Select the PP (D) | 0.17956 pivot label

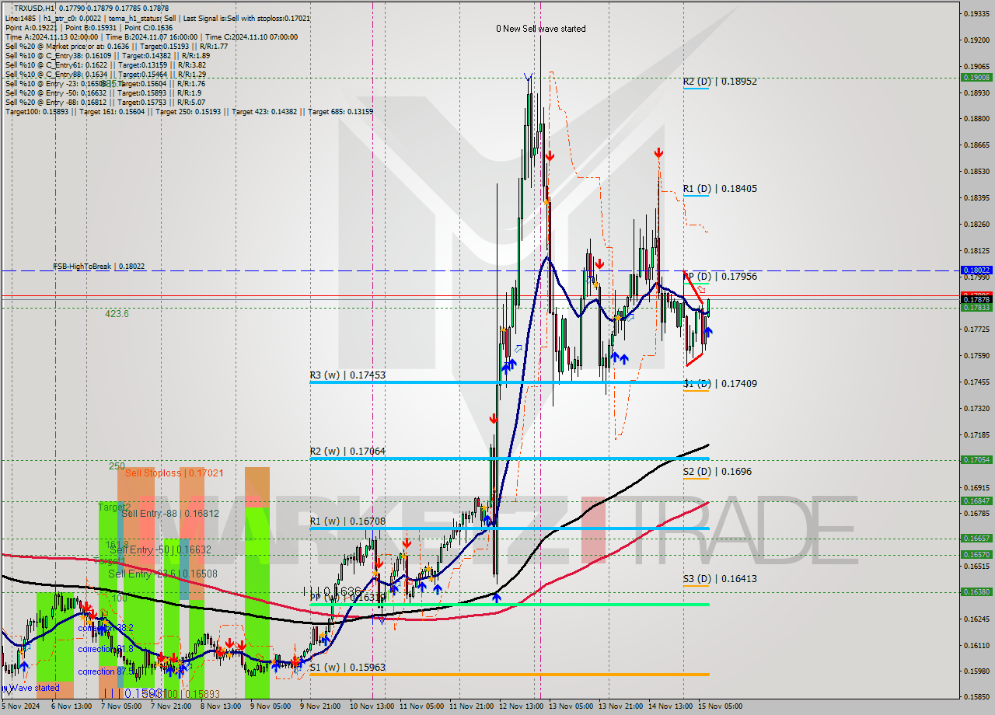(x=720, y=277)
